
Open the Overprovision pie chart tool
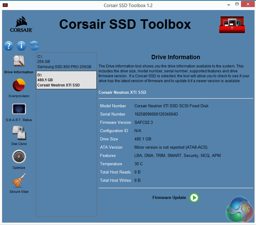point(19,88)
